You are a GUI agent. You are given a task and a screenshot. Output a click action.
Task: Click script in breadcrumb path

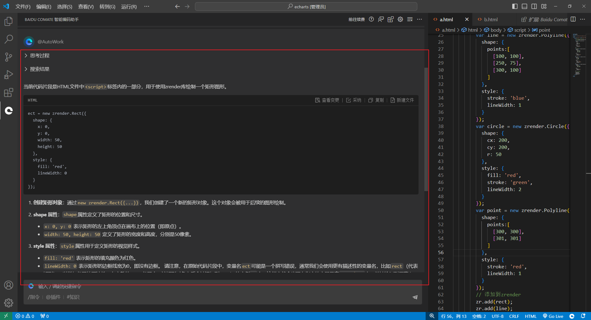[517, 30]
